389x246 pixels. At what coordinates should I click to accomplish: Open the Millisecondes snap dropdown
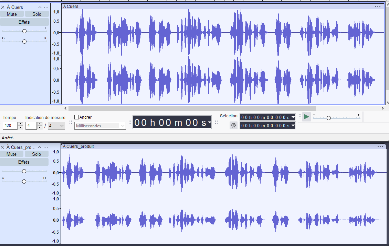coord(100,126)
